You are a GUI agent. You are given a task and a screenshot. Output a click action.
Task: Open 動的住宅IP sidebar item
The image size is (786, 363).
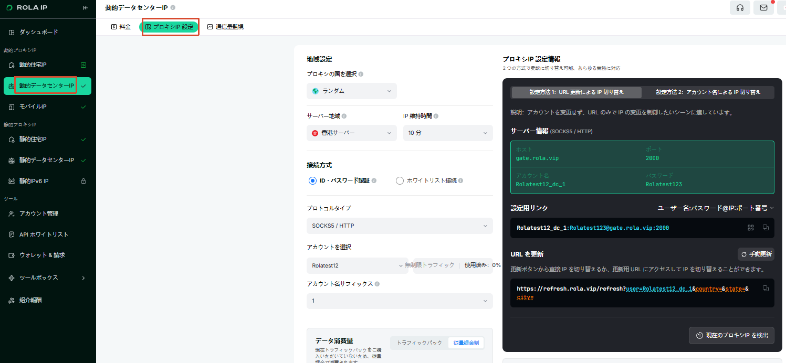(47, 65)
